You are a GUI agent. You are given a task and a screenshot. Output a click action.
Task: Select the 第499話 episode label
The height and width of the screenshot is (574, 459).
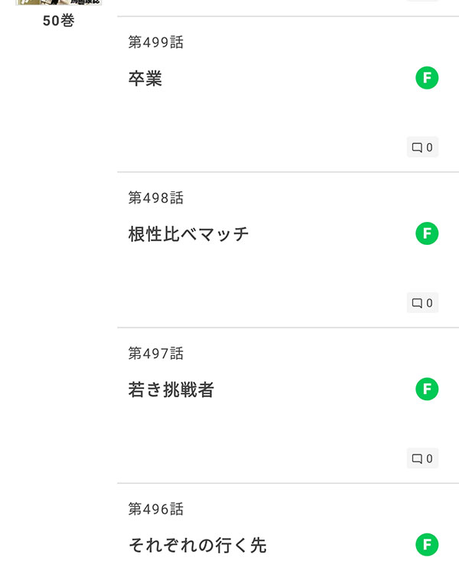point(156,42)
